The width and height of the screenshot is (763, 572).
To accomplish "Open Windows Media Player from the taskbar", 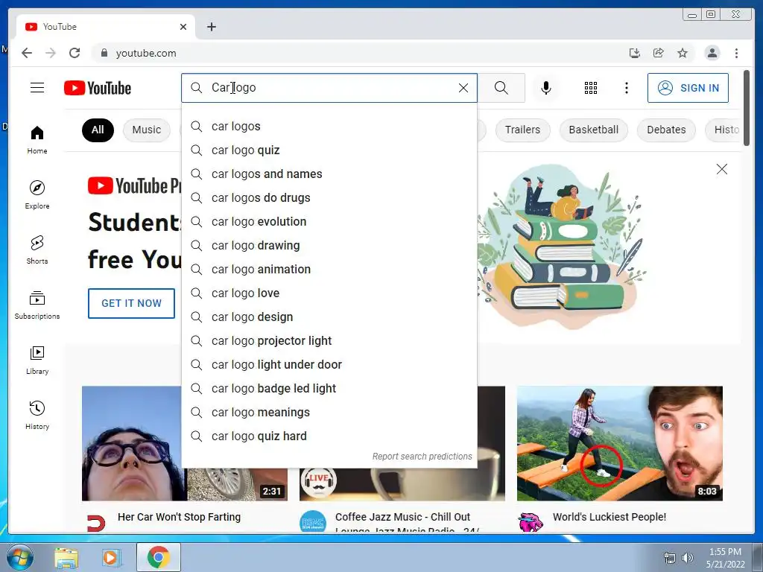I will coord(112,558).
